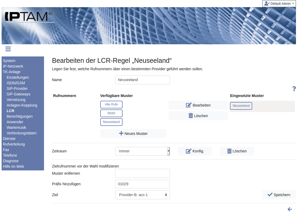Select the Mobil available pattern
The width and height of the screenshot is (301, 216).
[111, 113]
